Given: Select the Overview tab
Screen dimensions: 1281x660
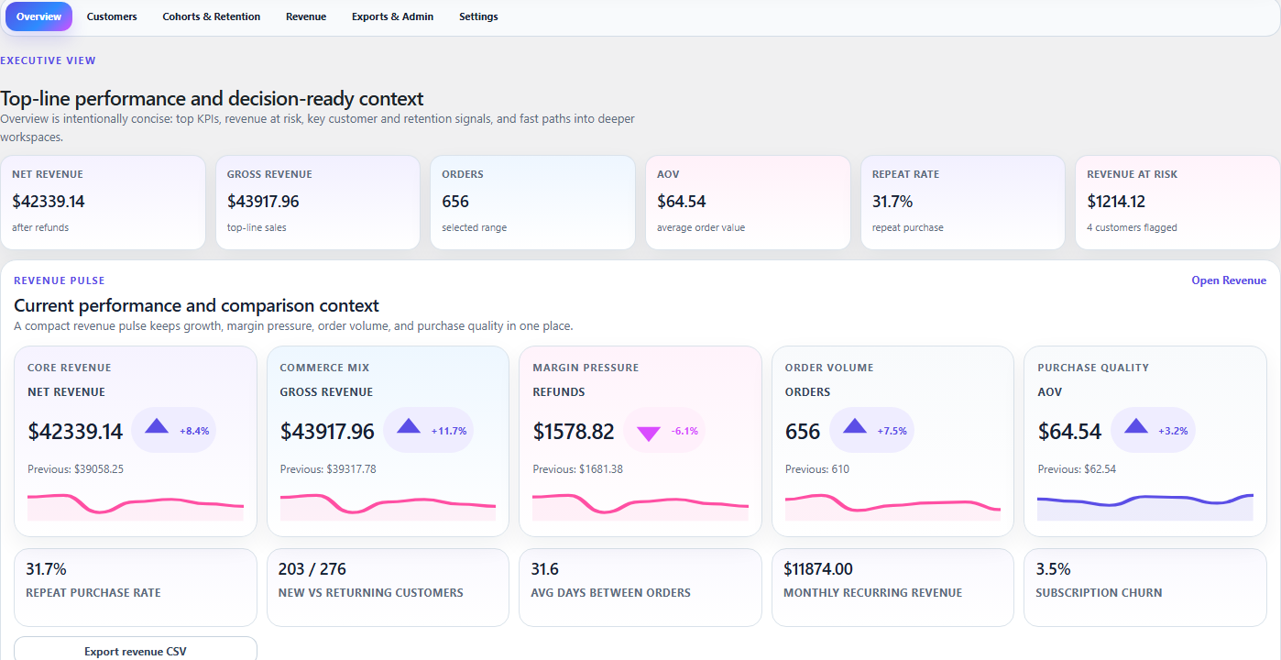Looking at the screenshot, I should click(39, 16).
